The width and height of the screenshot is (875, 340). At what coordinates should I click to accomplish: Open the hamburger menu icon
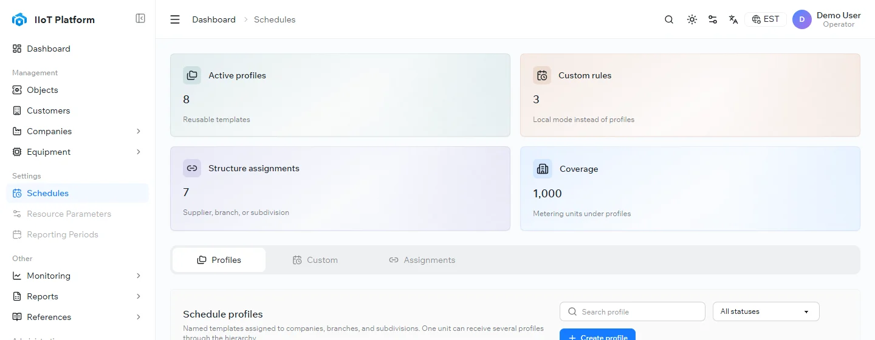(175, 19)
